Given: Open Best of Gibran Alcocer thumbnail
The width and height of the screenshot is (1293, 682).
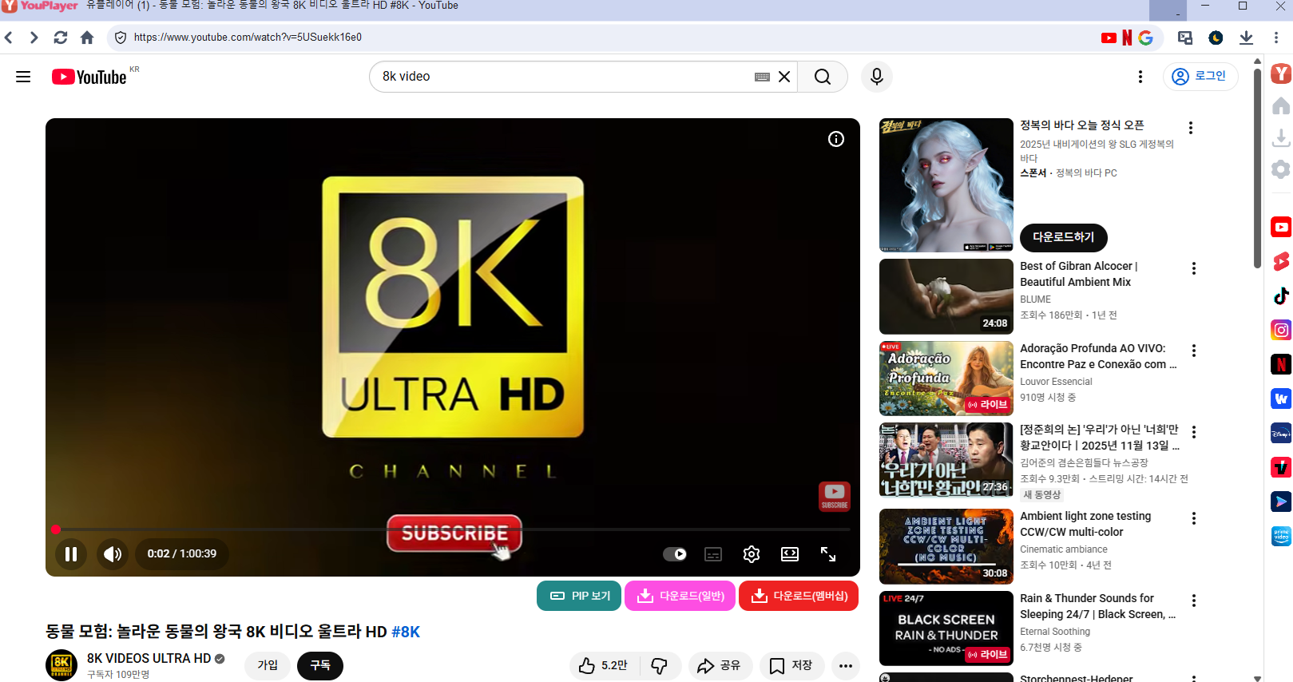Looking at the screenshot, I should (946, 296).
